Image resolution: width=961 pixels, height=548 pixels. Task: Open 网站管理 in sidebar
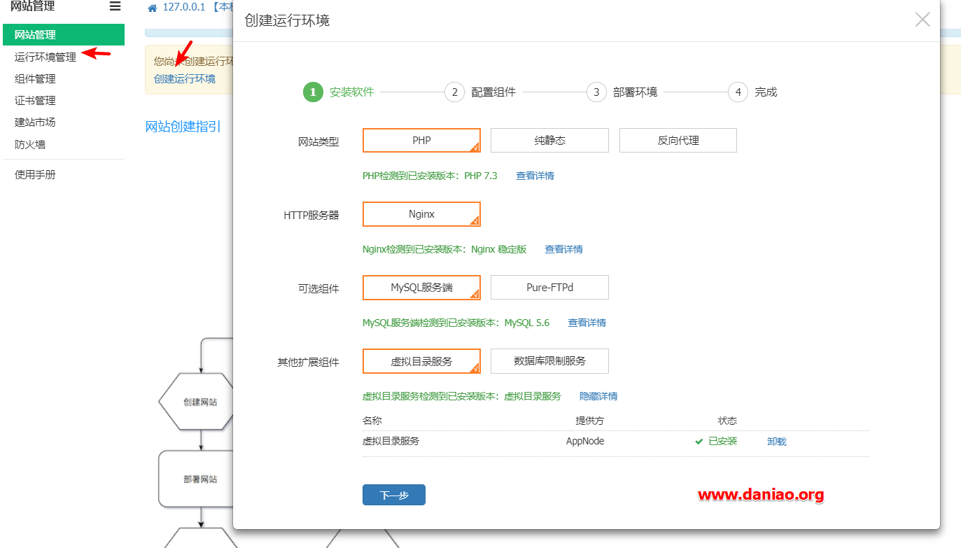click(x=64, y=34)
